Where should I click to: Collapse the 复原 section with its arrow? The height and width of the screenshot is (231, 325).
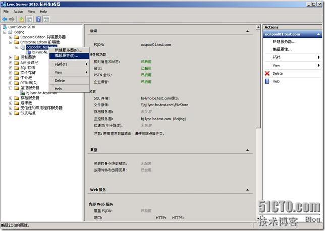point(247,150)
